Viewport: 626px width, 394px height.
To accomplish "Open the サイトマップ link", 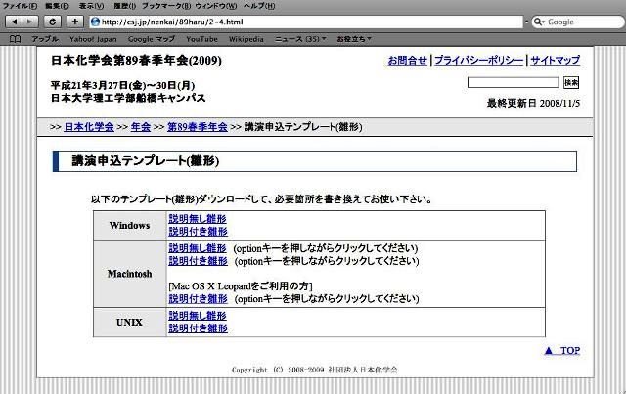I will pyautogui.click(x=555, y=61).
